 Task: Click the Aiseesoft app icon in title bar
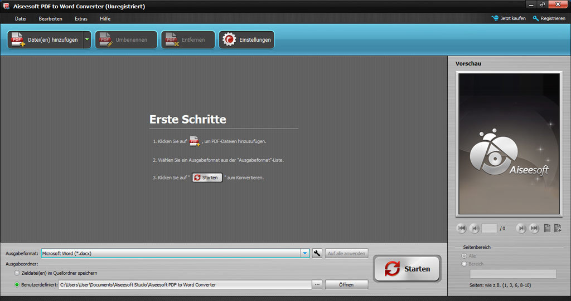coord(6,6)
